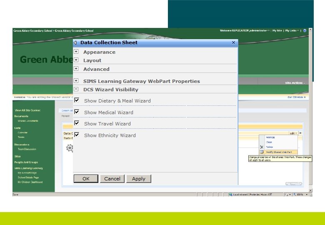Click the 'Local intranet' status text
This screenshot has height=225, width=325.
[x=241, y=195]
